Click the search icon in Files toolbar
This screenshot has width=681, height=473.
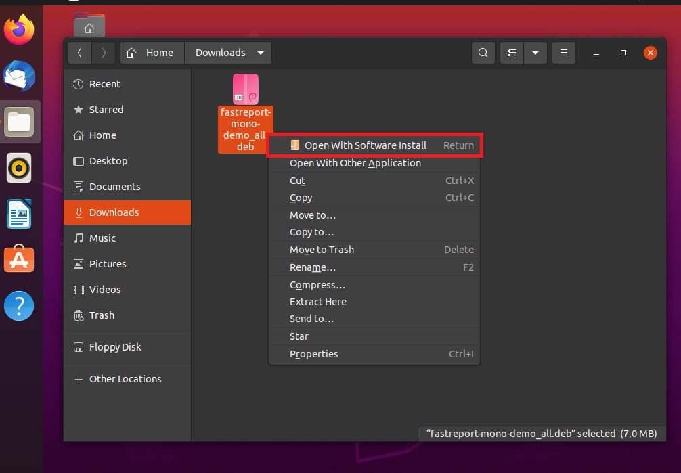[483, 53]
